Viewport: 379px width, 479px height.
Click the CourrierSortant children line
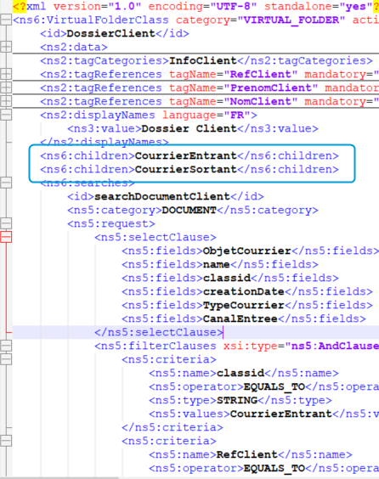pyautogui.click(x=189, y=169)
